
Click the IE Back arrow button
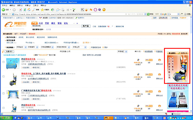3,10
